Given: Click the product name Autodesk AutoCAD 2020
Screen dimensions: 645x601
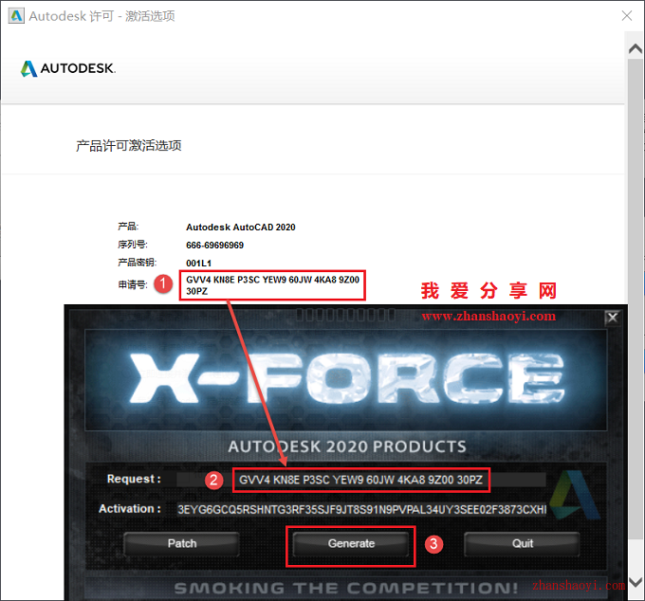Looking at the screenshot, I should pyautogui.click(x=241, y=228).
